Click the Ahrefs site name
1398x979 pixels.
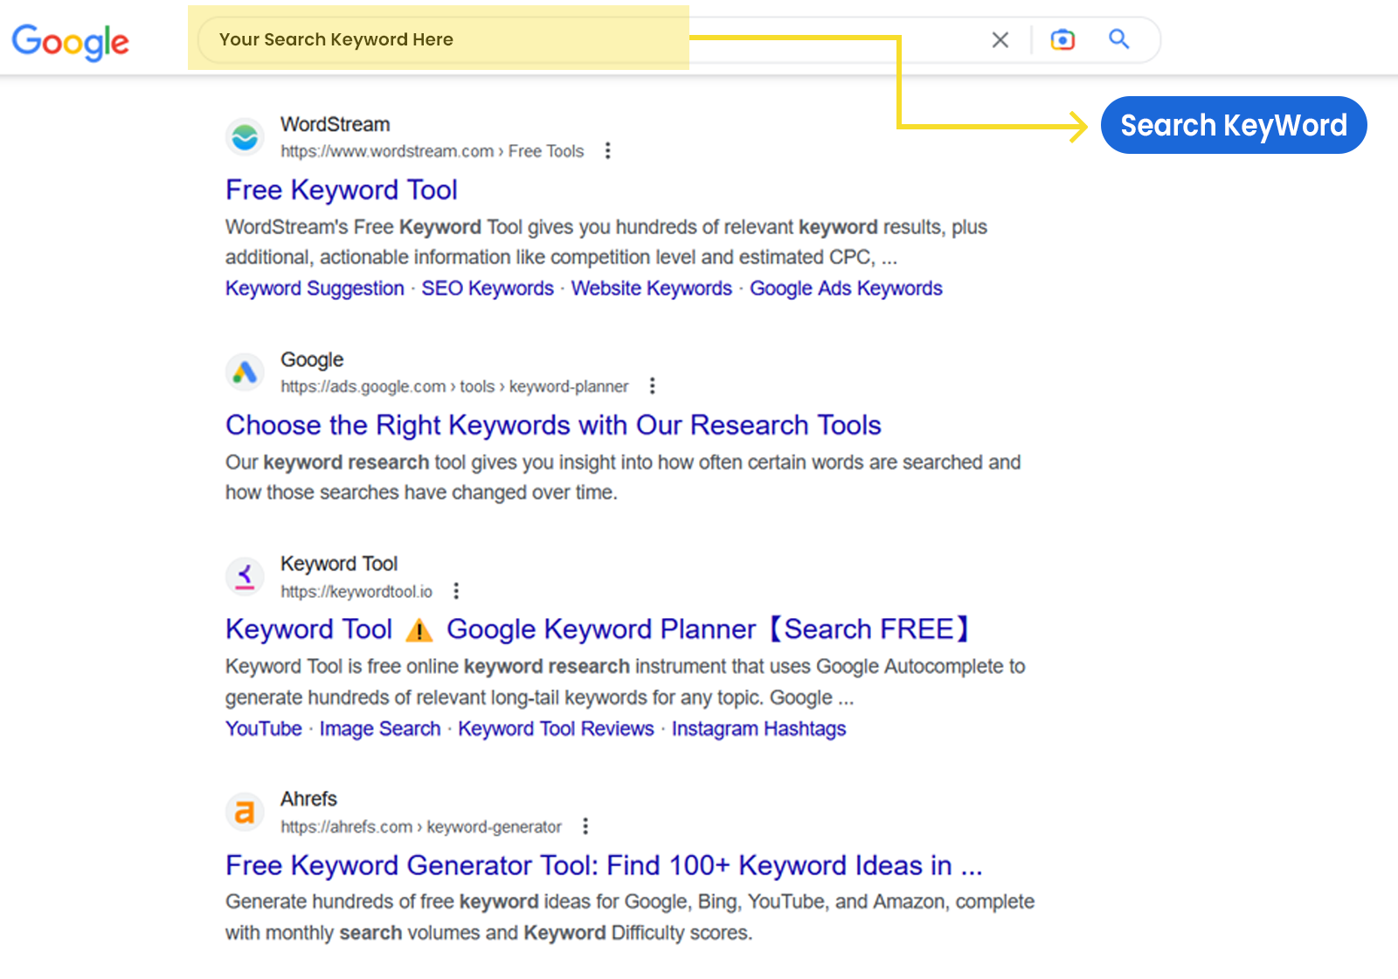[308, 799]
